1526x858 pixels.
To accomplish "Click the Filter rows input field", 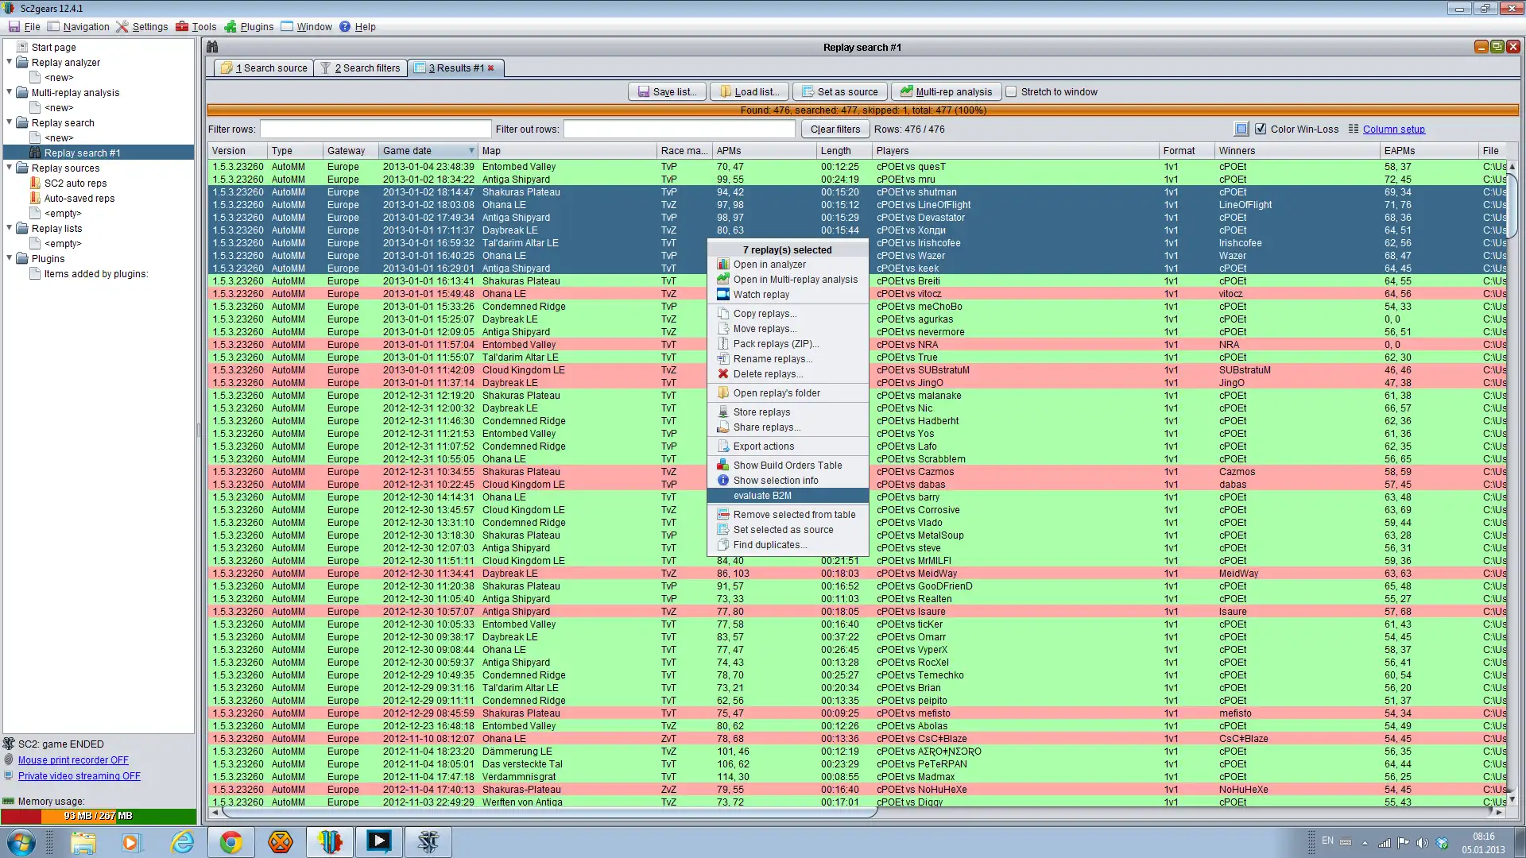I will click(375, 129).
